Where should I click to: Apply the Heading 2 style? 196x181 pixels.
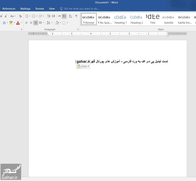pos(136,19)
